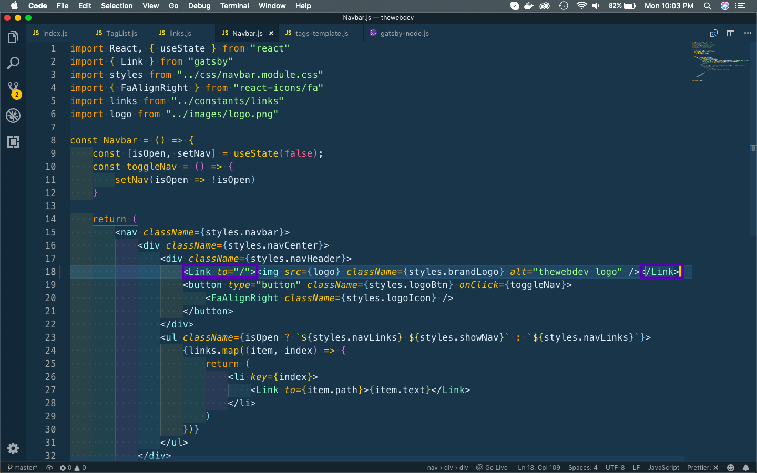Click the "thewebdev logo" alt string
The width and height of the screenshot is (757, 473).
tap(578, 272)
